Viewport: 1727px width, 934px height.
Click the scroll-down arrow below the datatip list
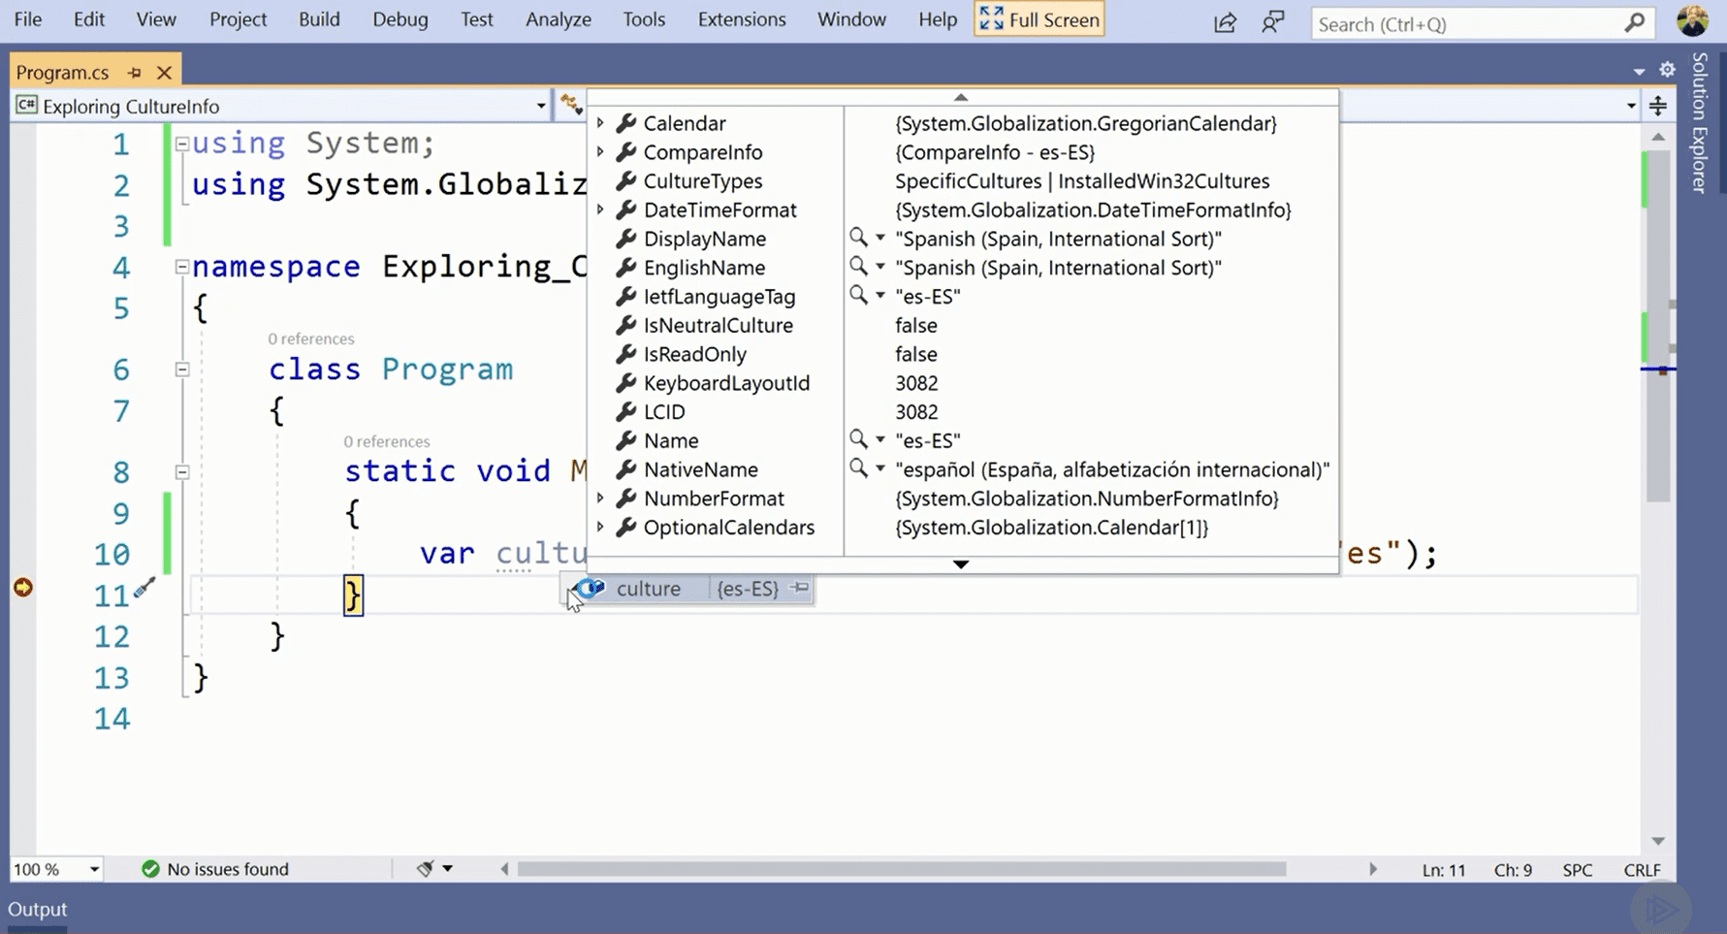(x=961, y=564)
